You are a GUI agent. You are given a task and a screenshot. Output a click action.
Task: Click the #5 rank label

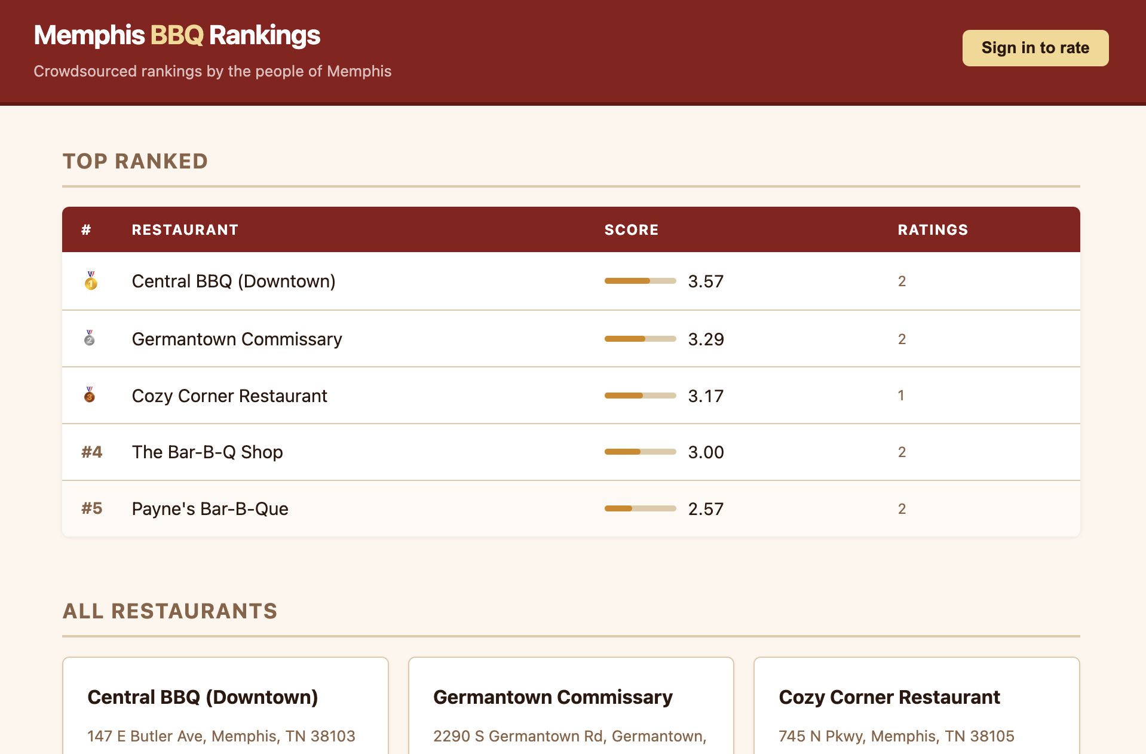point(92,508)
